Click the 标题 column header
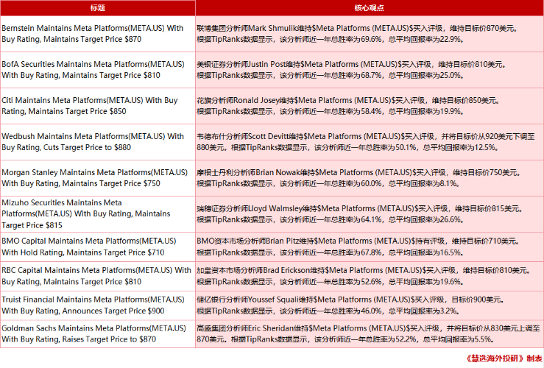The image size is (544, 368). coord(98,8)
